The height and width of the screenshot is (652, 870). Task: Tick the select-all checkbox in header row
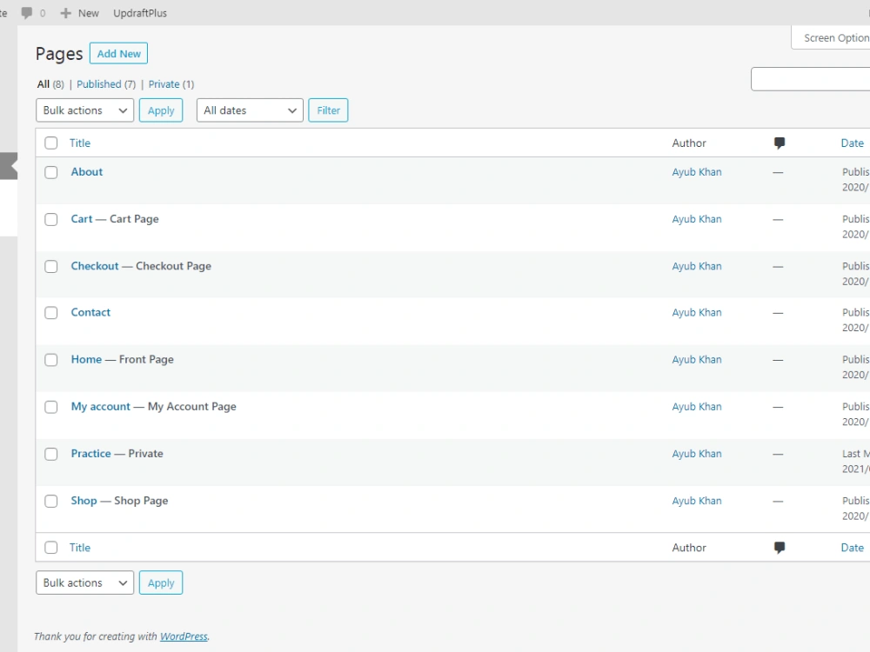click(51, 143)
